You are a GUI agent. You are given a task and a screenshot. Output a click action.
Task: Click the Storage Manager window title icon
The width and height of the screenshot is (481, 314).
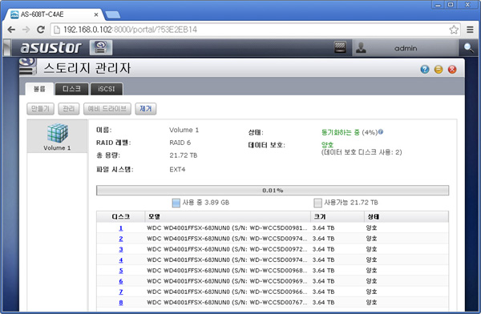pos(27,66)
